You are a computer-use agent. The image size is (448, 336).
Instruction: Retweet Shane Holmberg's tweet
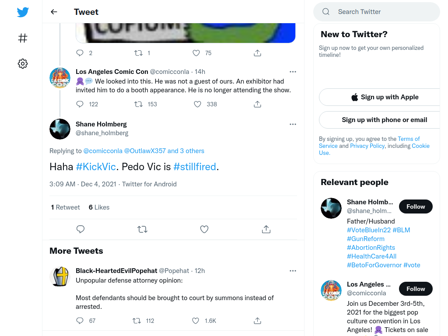pos(142,229)
